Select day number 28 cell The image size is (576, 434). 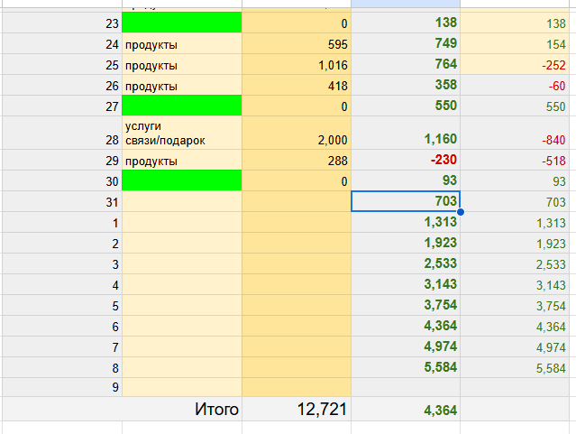pyautogui.click(x=61, y=133)
